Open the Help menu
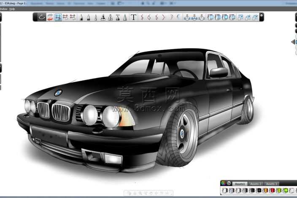The image size is (297, 198). [x=12, y=9]
